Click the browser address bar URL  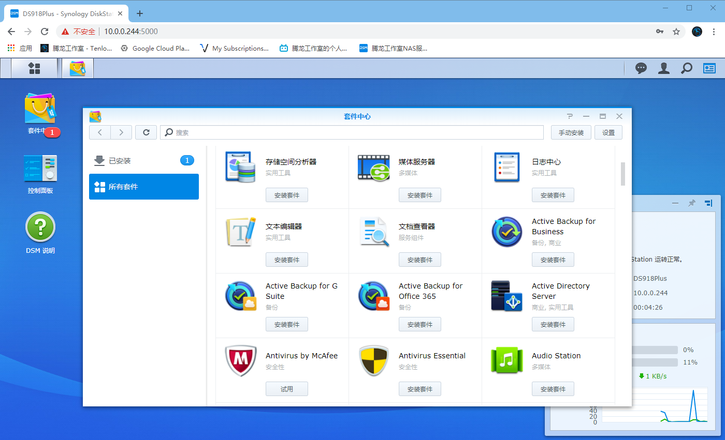[x=131, y=32]
